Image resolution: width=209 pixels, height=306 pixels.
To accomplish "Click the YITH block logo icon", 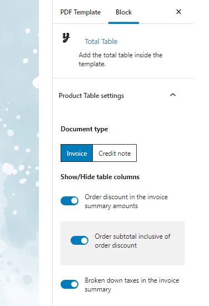I will [x=66, y=37].
